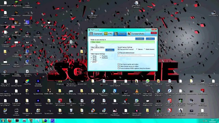This screenshot has height=123, width=219.
Task: Click the custom fps value box
Action: click(95, 62)
